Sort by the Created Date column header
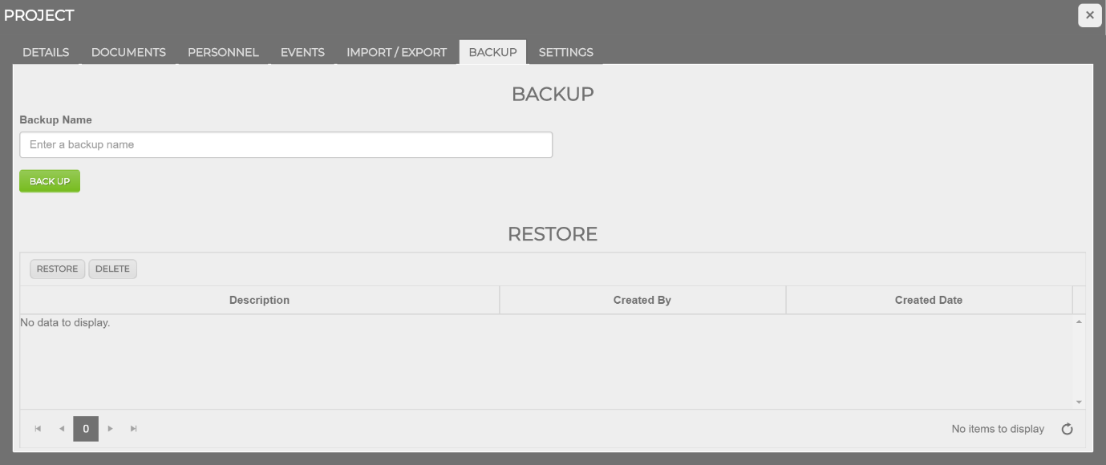The image size is (1106, 465). point(928,299)
